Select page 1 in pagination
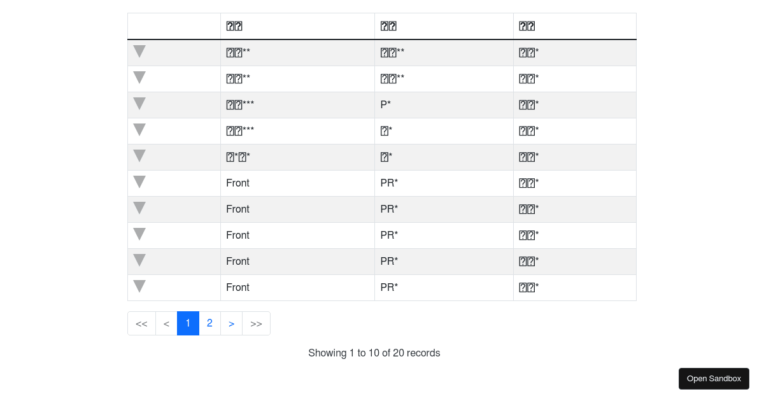 (x=188, y=323)
